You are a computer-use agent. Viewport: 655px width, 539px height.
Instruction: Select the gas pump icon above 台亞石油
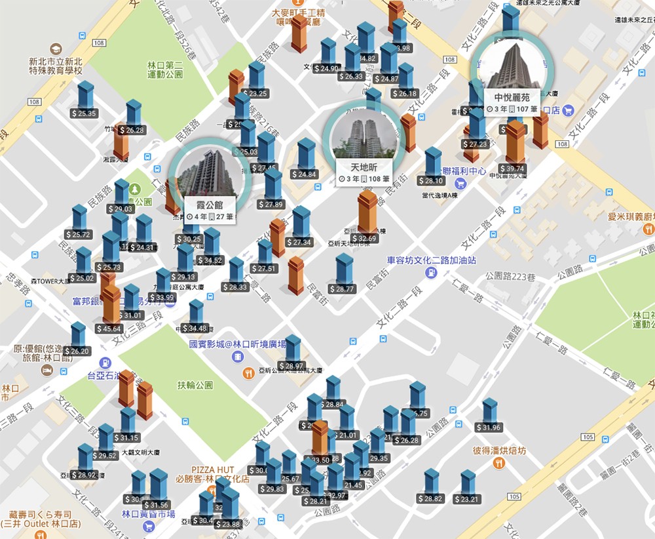click(x=105, y=363)
